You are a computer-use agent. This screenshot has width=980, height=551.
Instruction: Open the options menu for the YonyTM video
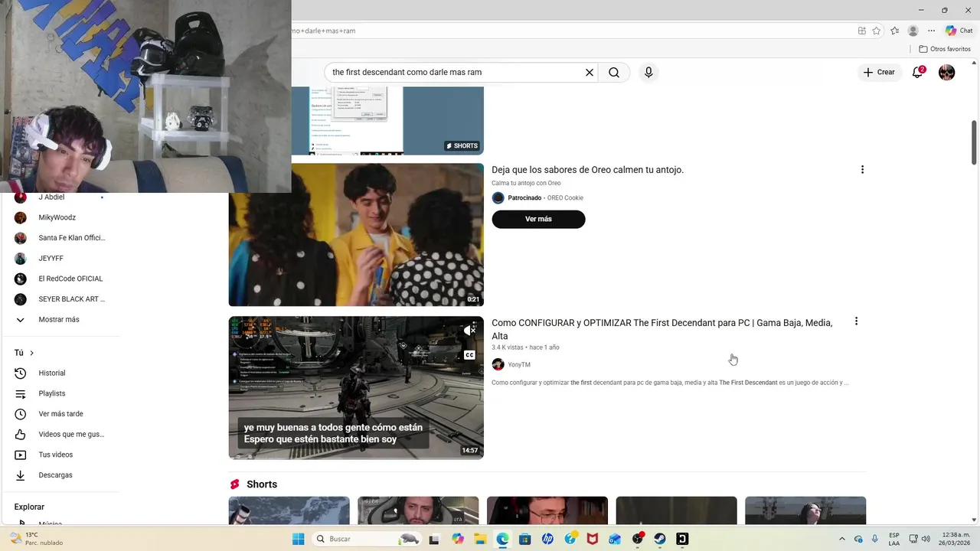tap(856, 321)
